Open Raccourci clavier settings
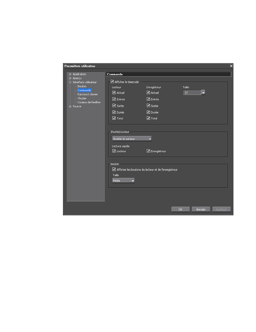 pyautogui.click(x=87, y=94)
